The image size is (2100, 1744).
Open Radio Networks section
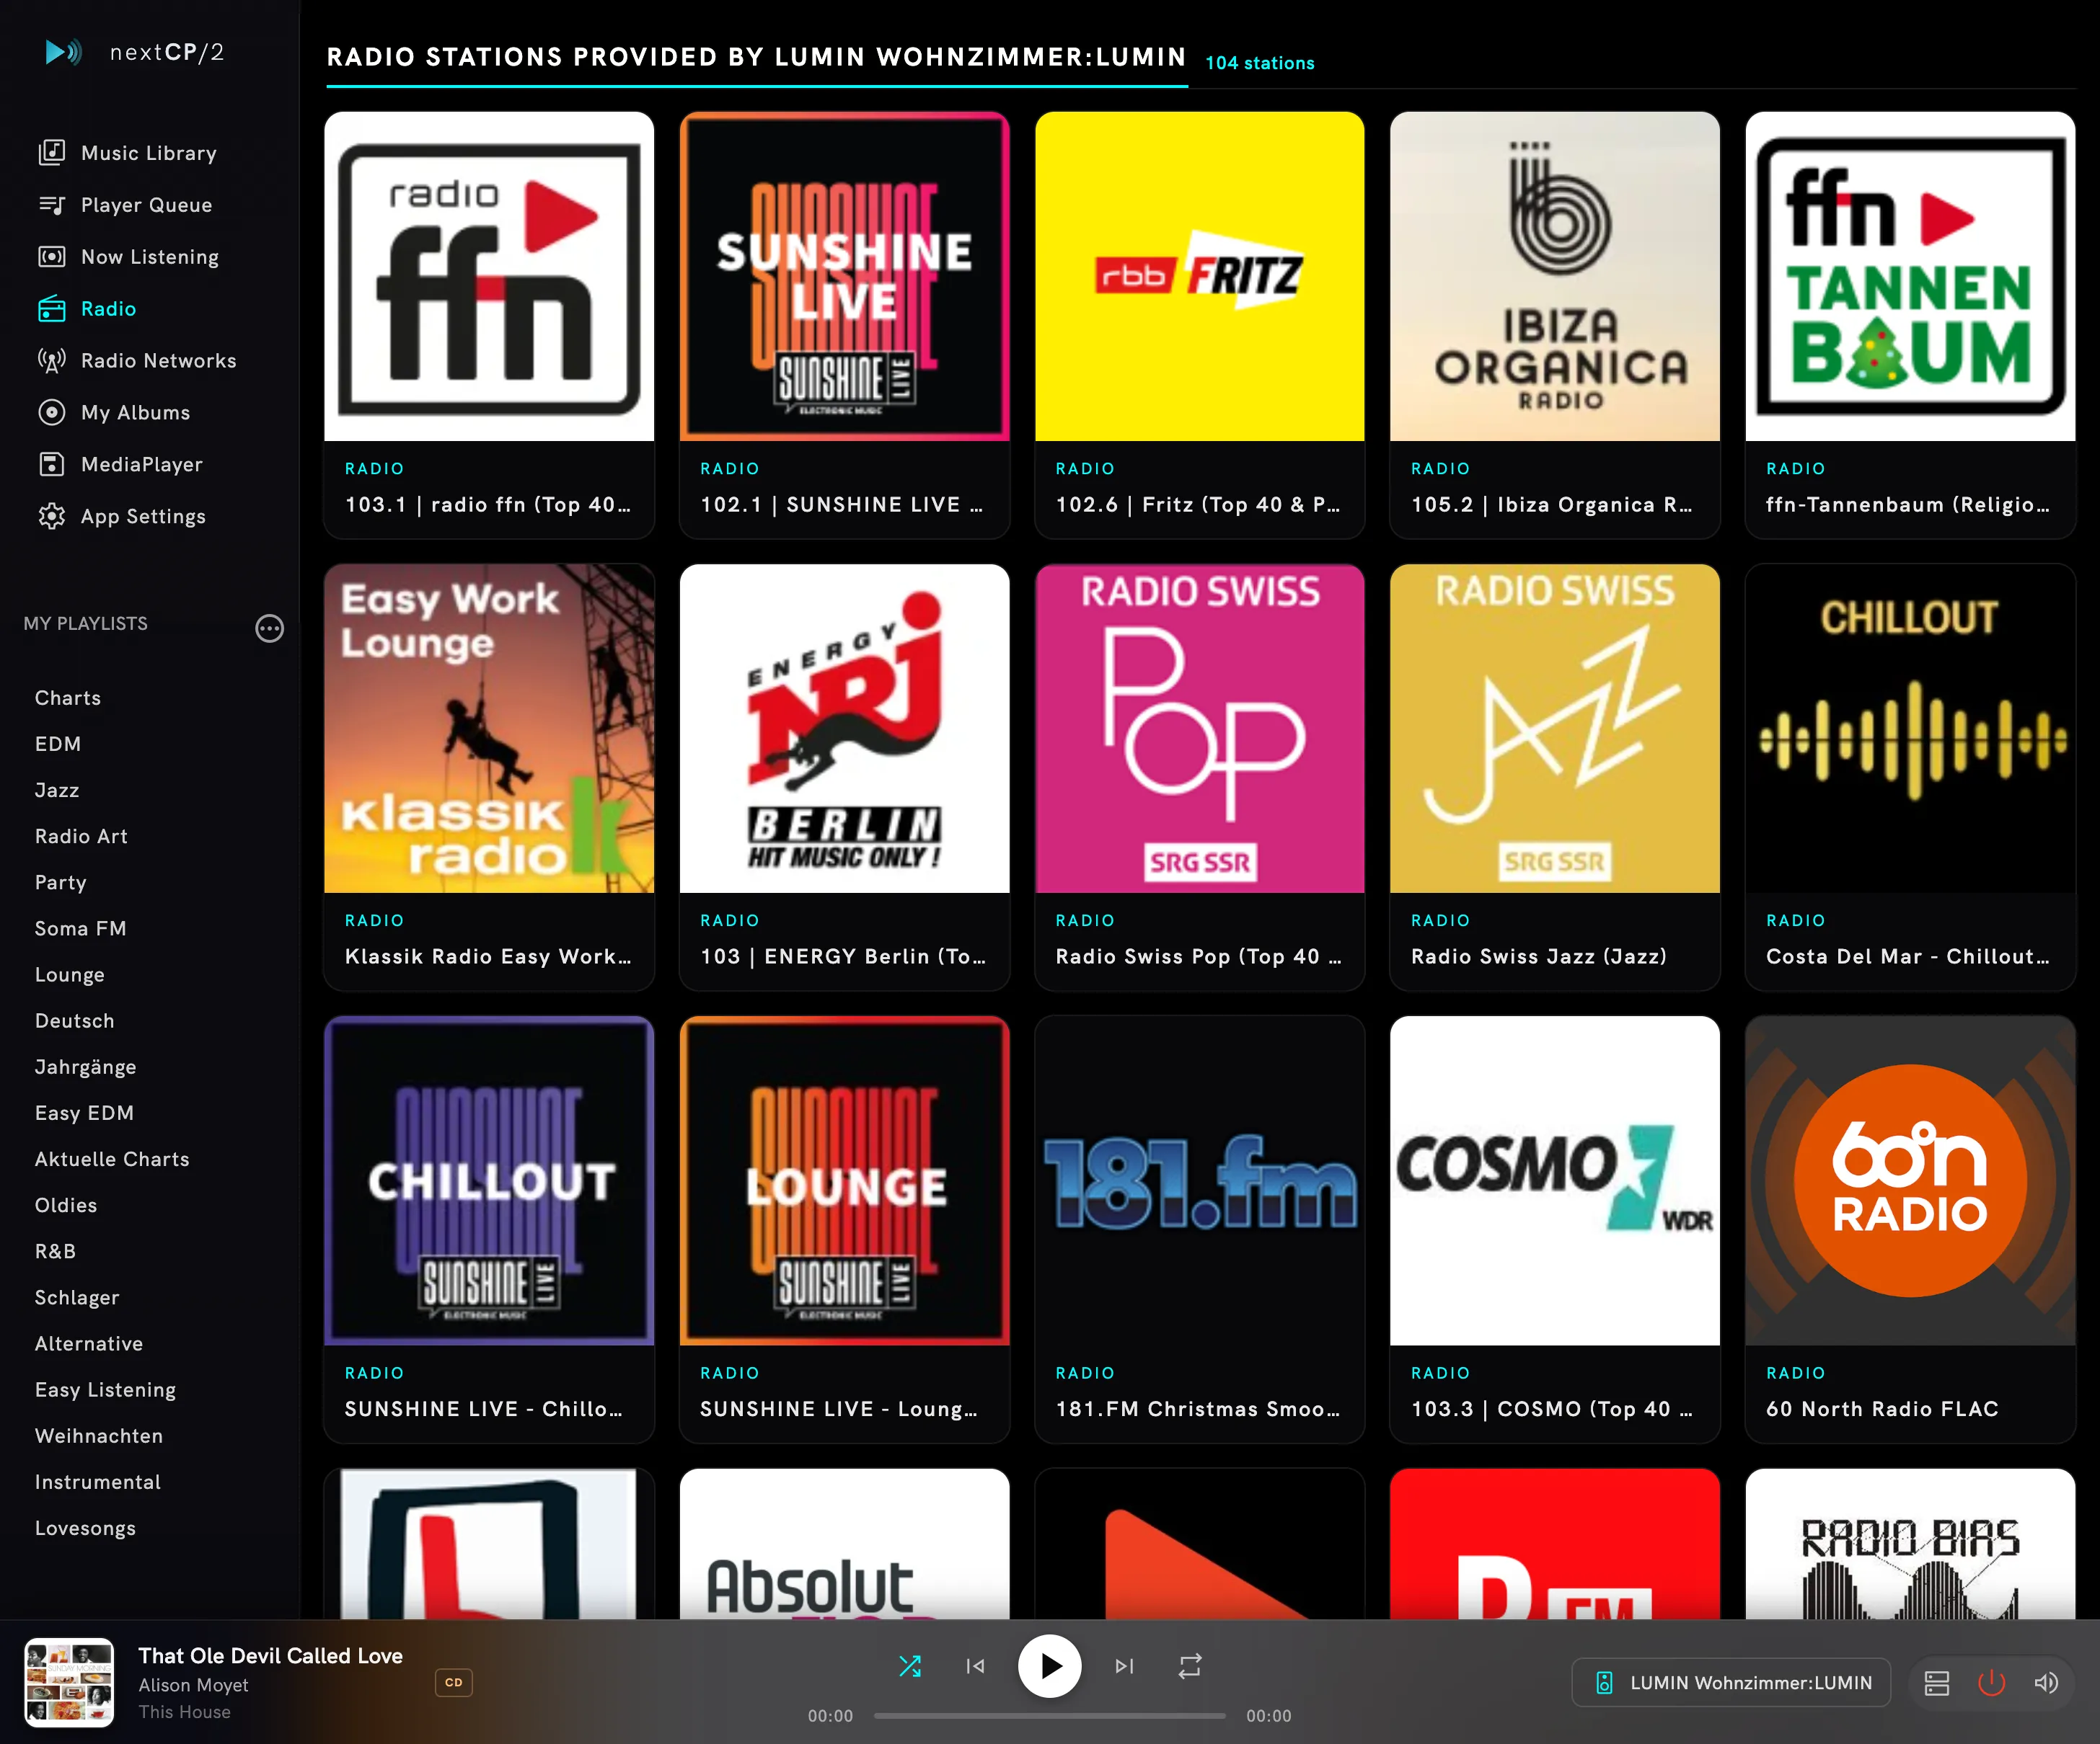(137, 361)
